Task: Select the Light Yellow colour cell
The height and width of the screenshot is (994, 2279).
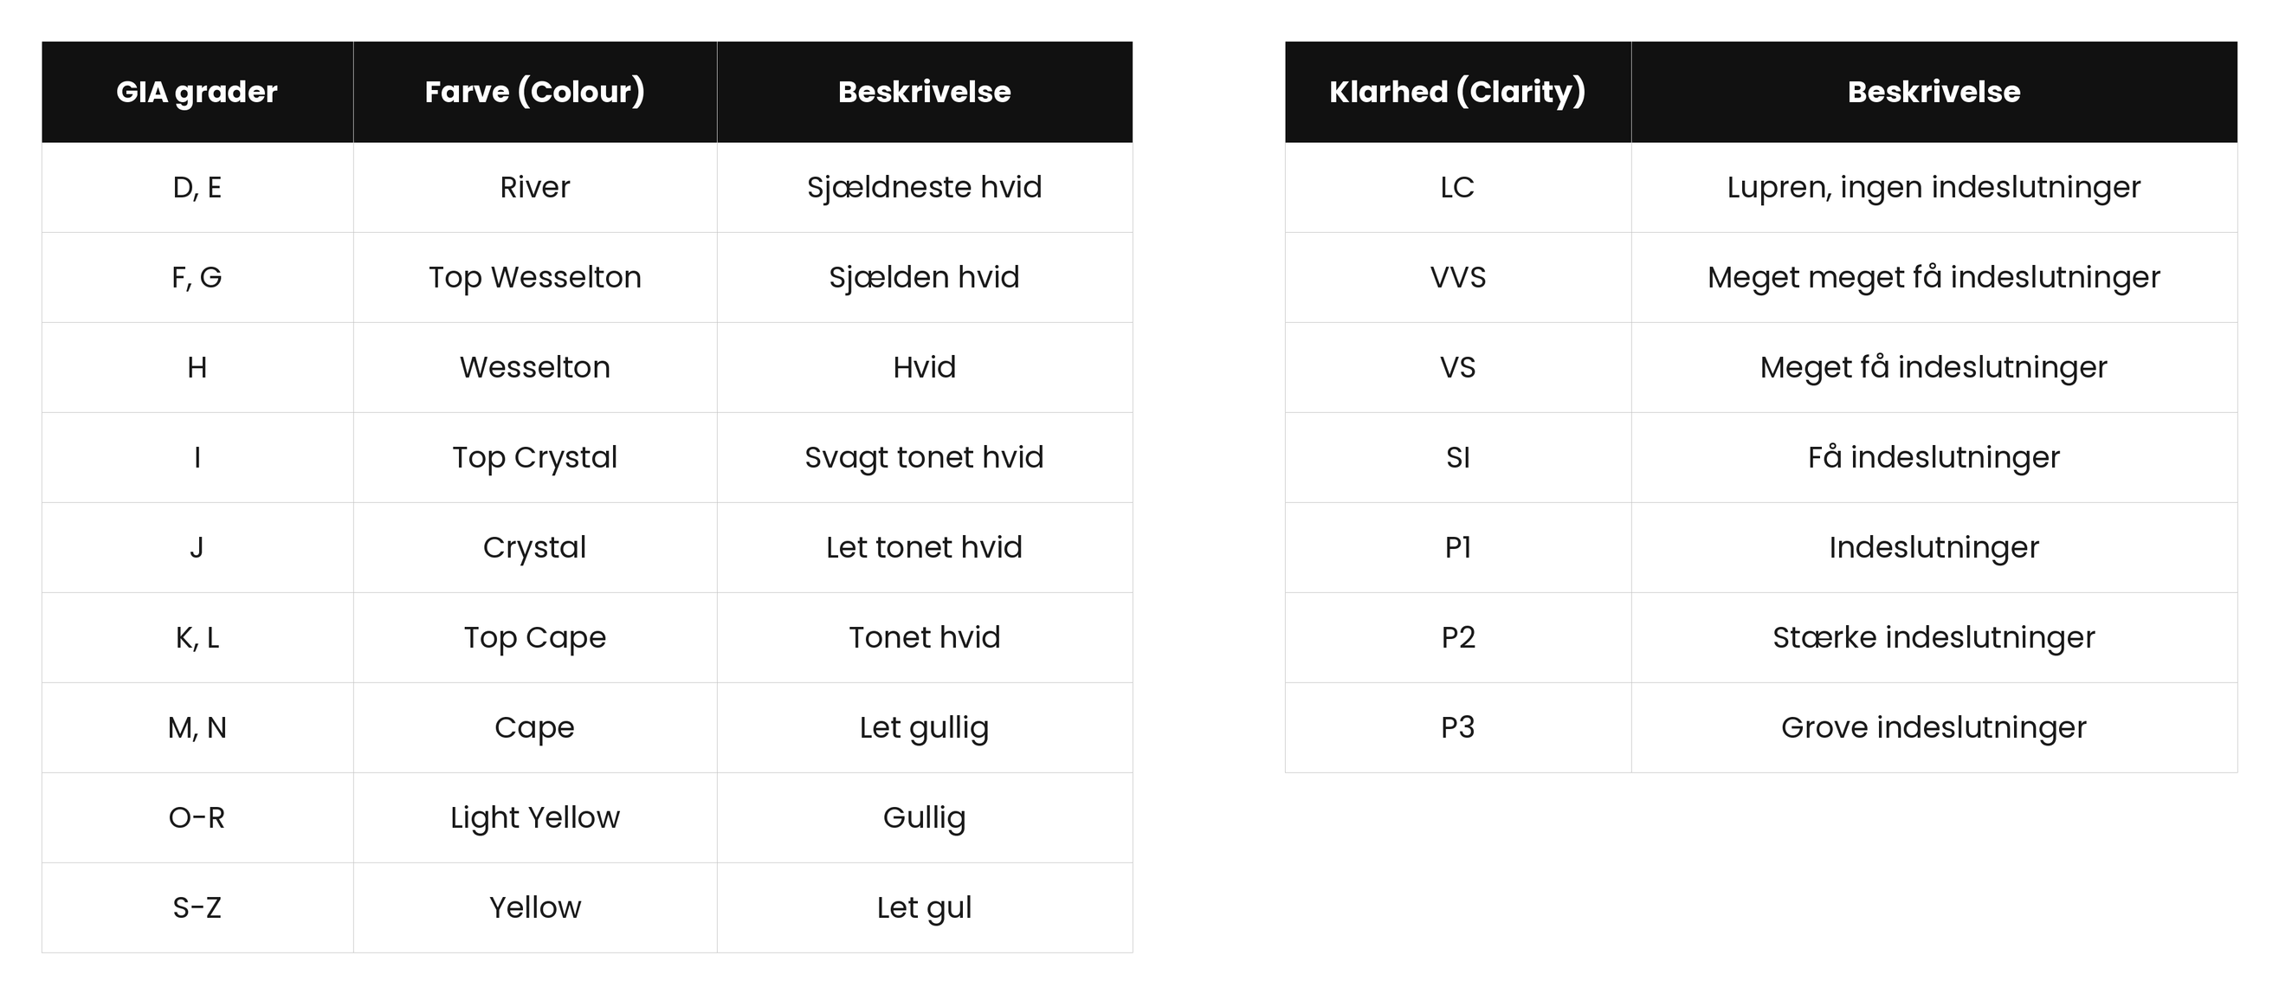Action: coord(535,818)
